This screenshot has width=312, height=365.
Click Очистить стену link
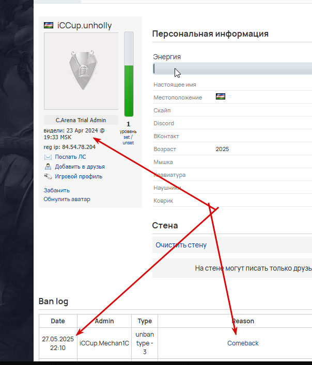(181, 245)
